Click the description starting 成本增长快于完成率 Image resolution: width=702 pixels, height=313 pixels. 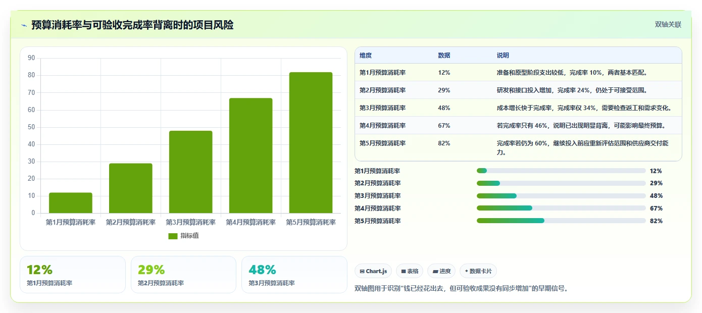point(584,108)
